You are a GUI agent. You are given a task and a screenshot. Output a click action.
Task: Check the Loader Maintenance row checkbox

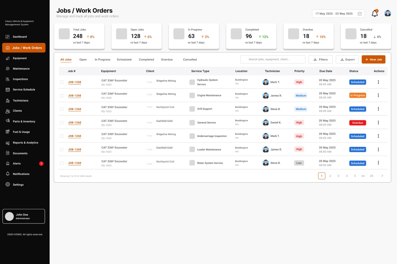click(62, 149)
